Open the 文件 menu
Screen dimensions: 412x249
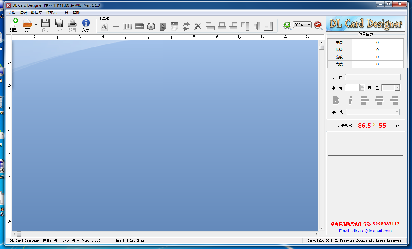click(x=12, y=13)
